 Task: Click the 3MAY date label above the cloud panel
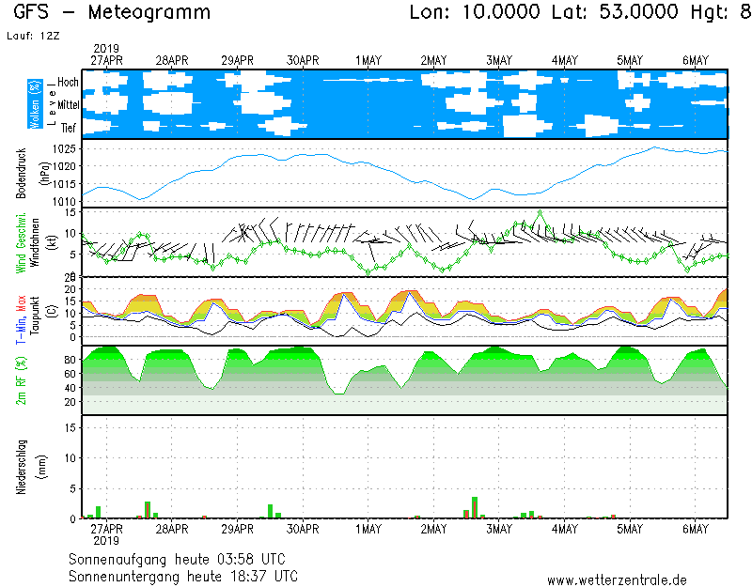[499, 60]
